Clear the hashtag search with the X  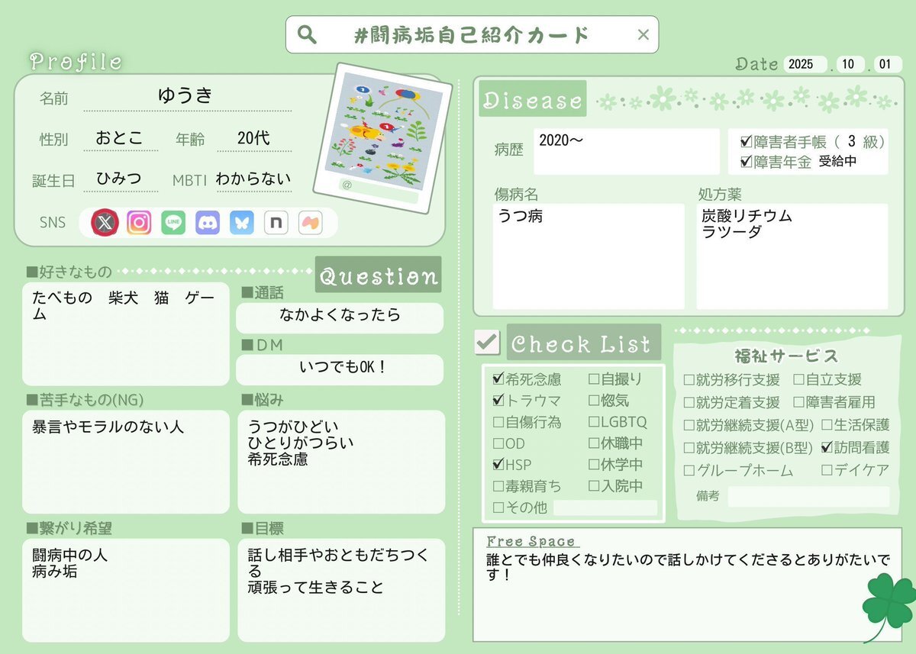click(643, 34)
